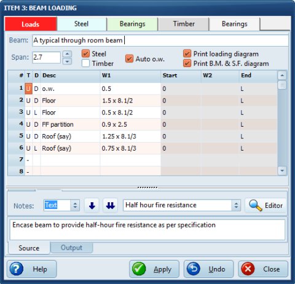
Task: Click the W1 column header
Action: [130, 76]
